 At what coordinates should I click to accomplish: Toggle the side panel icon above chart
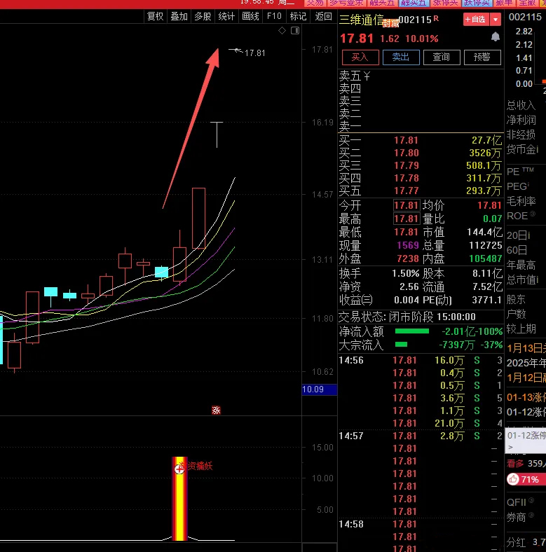(295, 31)
